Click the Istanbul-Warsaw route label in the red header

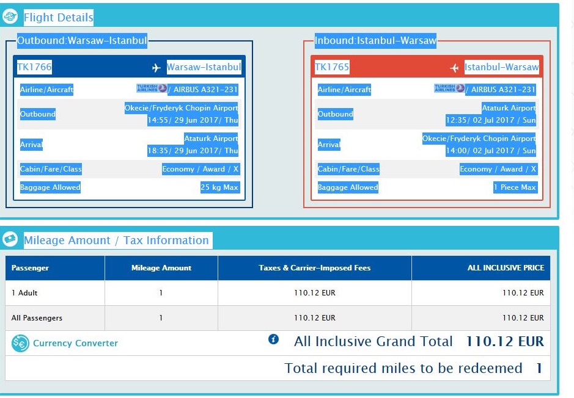pyautogui.click(x=502, y=67)
